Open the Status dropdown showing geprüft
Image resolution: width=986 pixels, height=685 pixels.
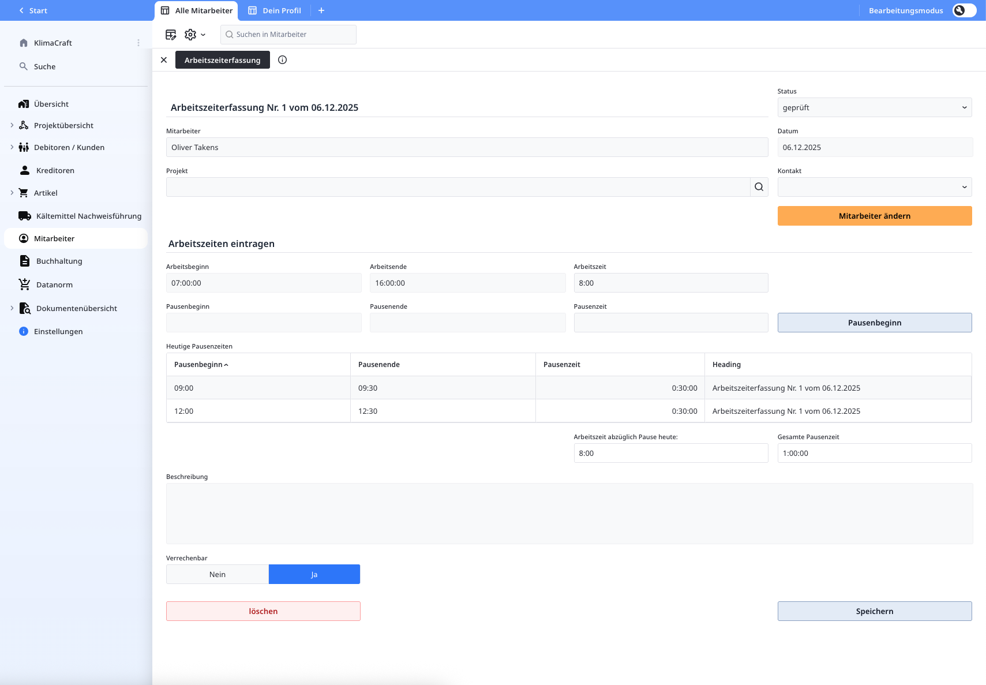tap(874, 107)
